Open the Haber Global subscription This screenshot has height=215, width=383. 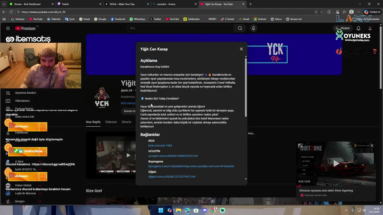click(23, 185)
